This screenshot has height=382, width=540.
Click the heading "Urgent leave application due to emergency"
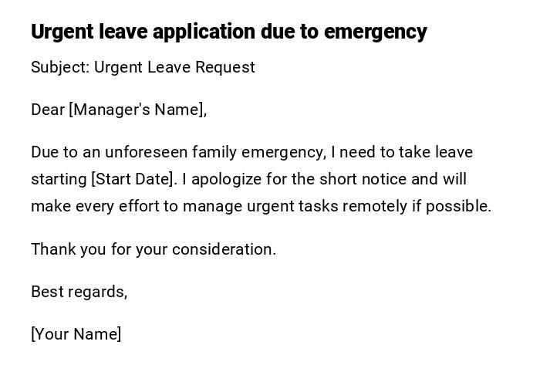[228, 32]
